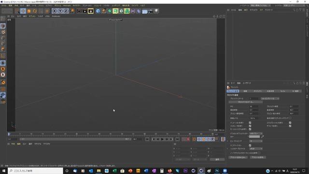Click the プリセットを読み込み button

coord(238,158)
